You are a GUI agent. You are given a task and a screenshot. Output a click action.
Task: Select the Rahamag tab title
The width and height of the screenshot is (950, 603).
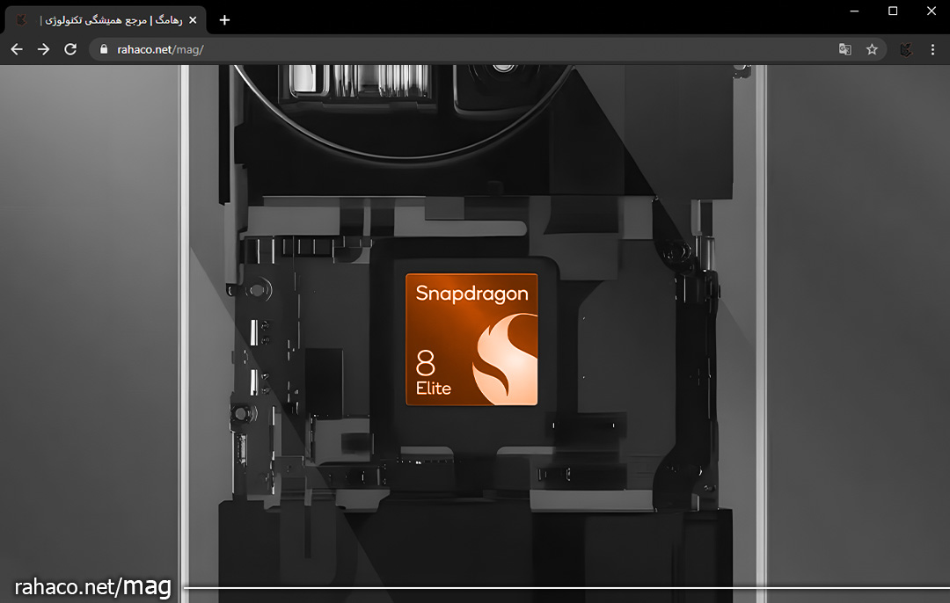(110, 19)
